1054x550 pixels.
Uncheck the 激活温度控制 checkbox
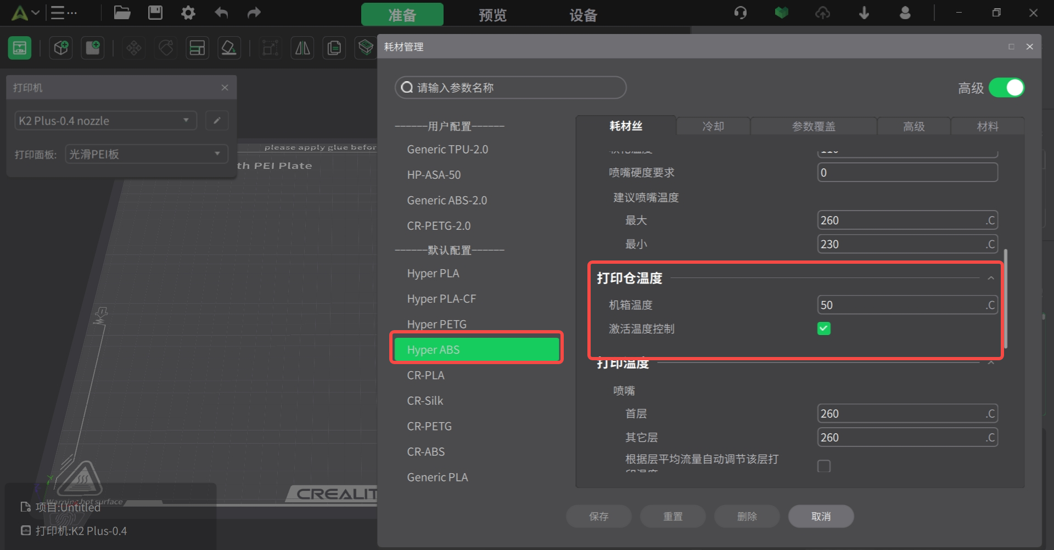pos(824,328)
